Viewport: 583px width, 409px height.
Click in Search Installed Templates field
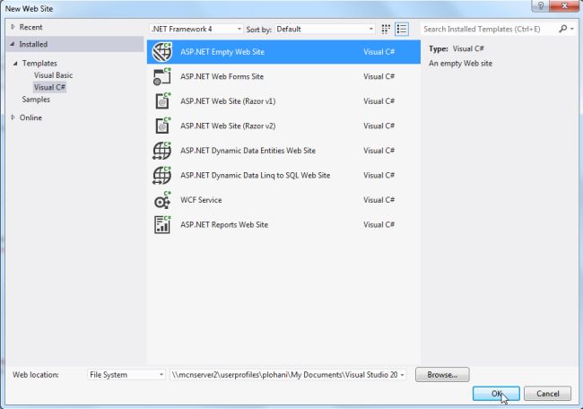(489, 29)
